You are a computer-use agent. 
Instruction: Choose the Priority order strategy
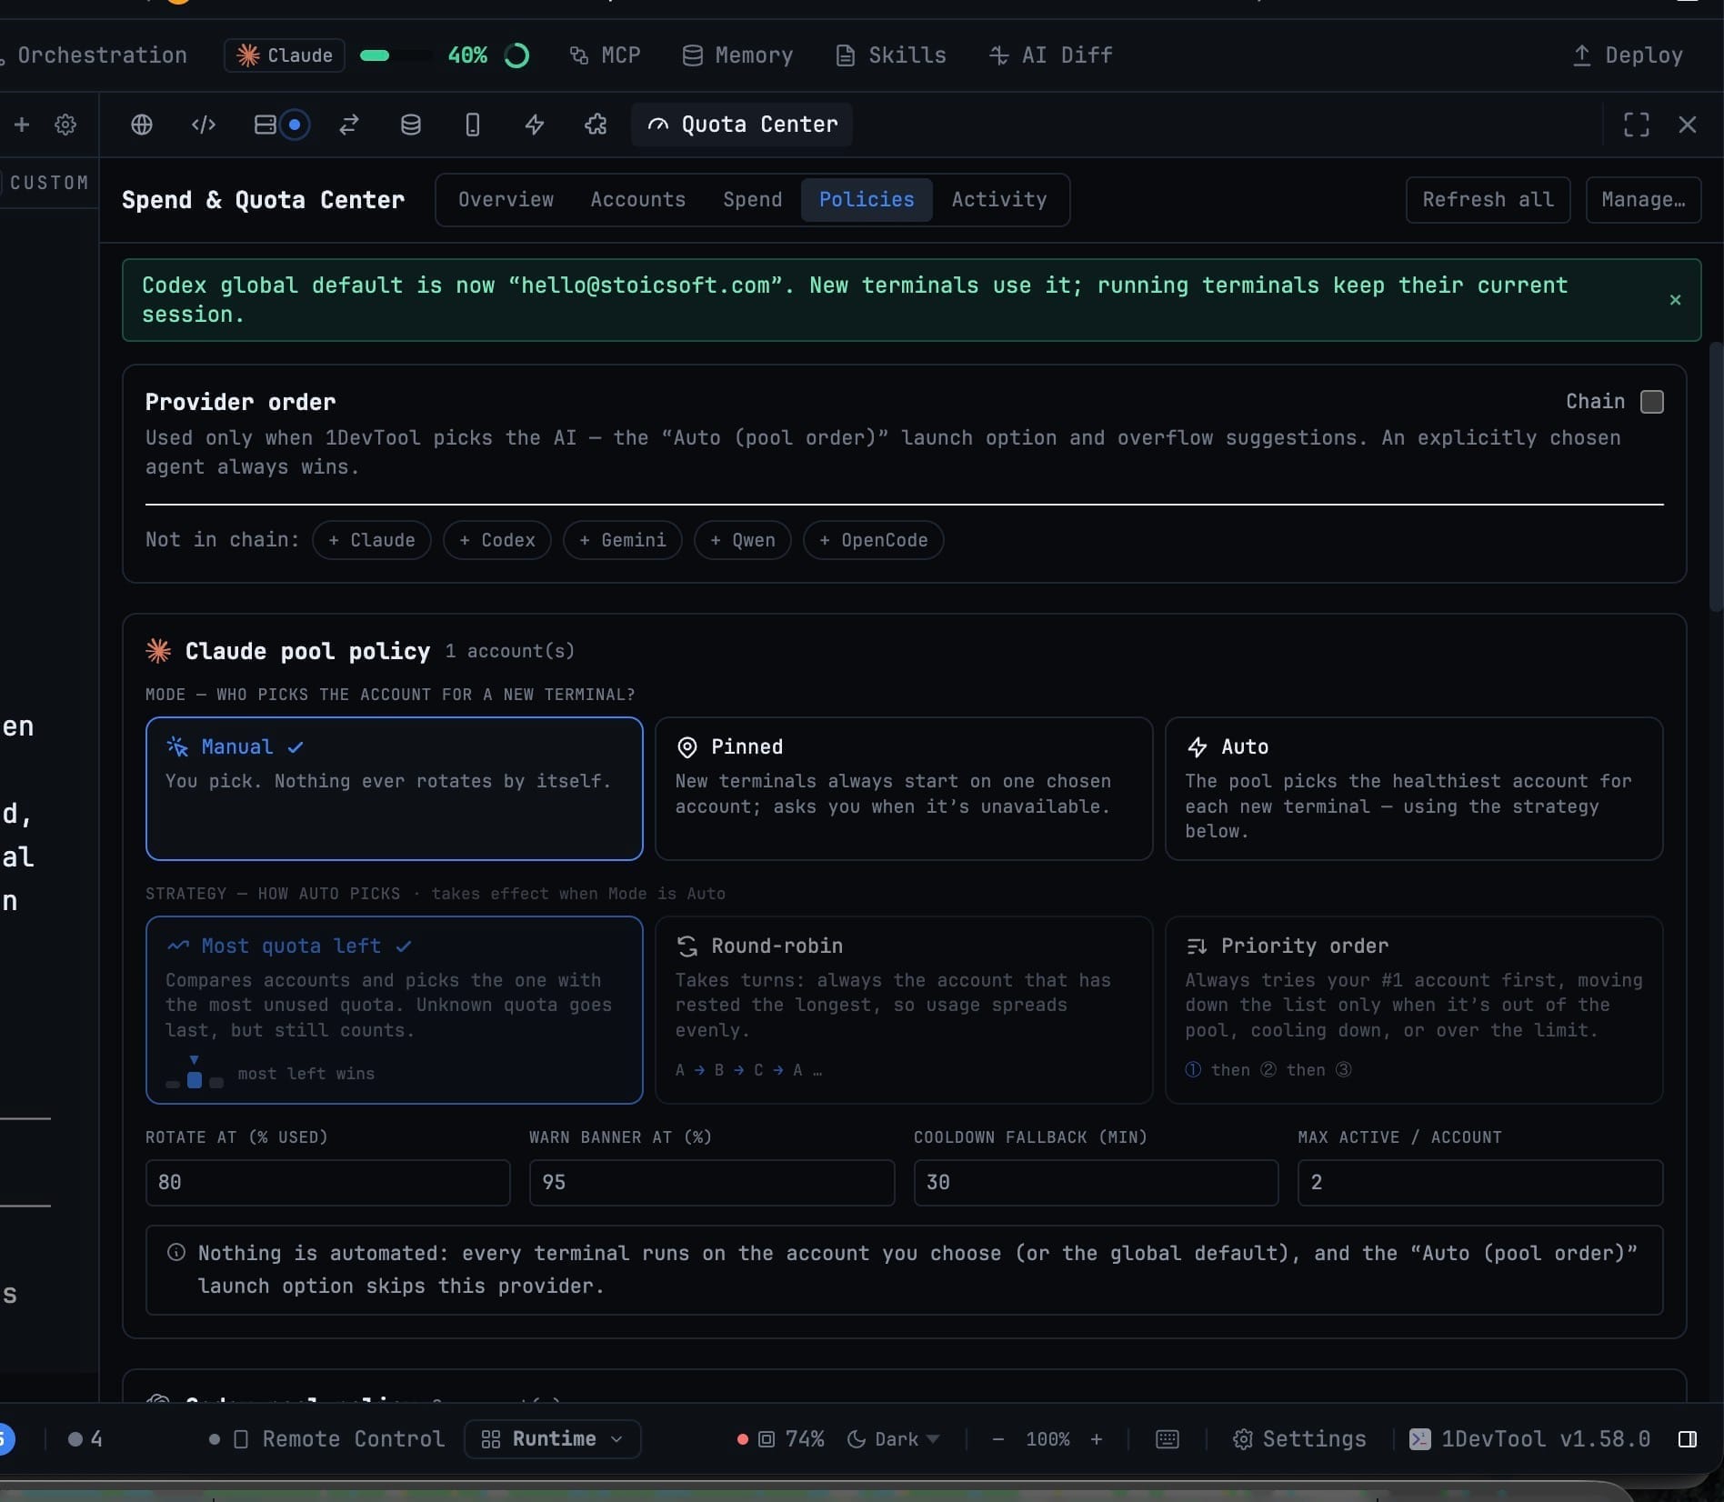[x=1414, y=1010]
